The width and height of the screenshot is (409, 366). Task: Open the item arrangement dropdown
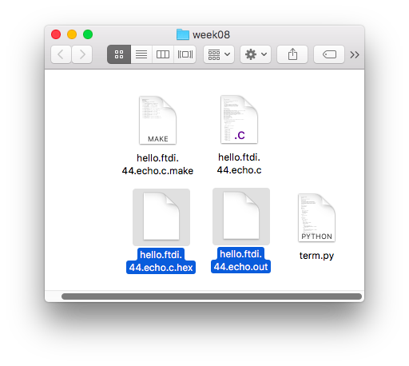(219, 54)
